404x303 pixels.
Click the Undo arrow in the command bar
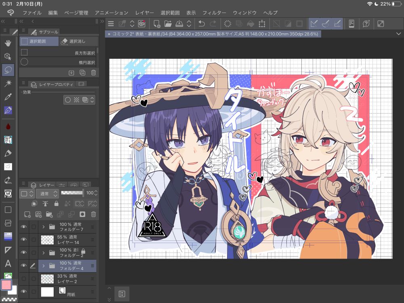pos(202,24)
